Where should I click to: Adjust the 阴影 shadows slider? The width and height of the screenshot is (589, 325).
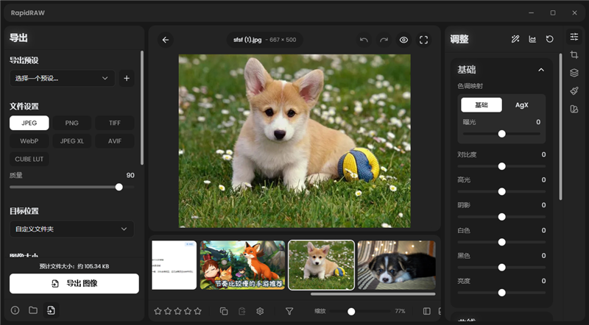coord(501,217)
